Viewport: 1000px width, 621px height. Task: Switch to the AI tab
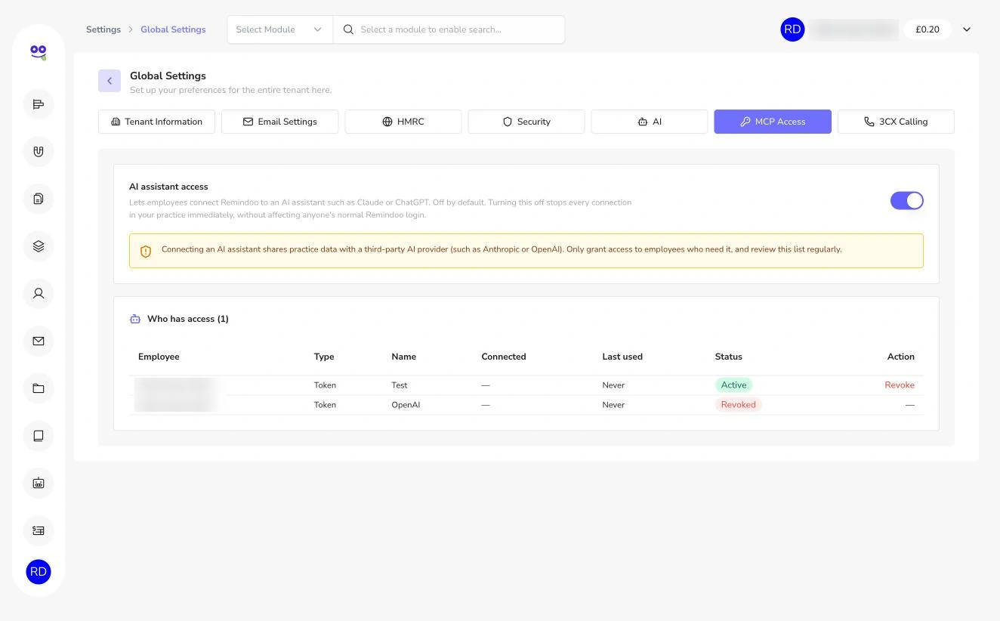(650, 122)
